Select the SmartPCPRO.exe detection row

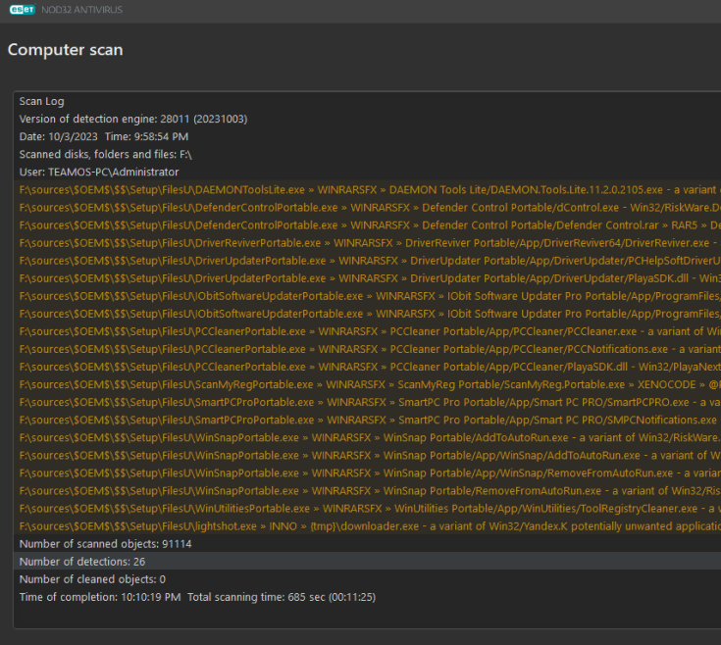[368, 402]
